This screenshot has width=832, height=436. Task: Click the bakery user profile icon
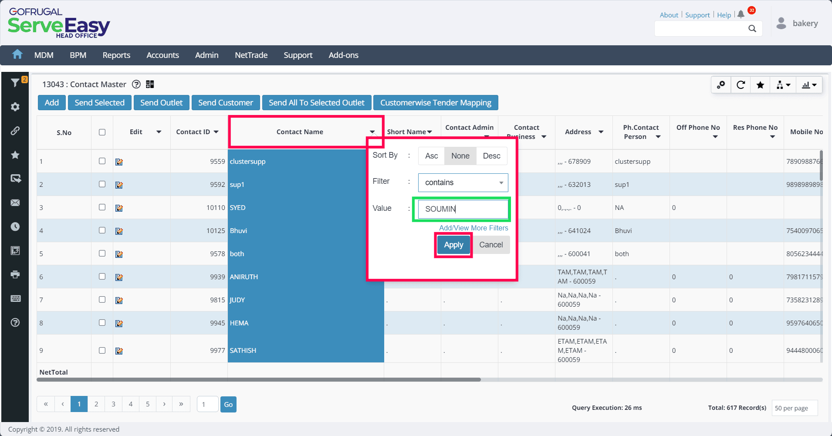pos(781,23)
